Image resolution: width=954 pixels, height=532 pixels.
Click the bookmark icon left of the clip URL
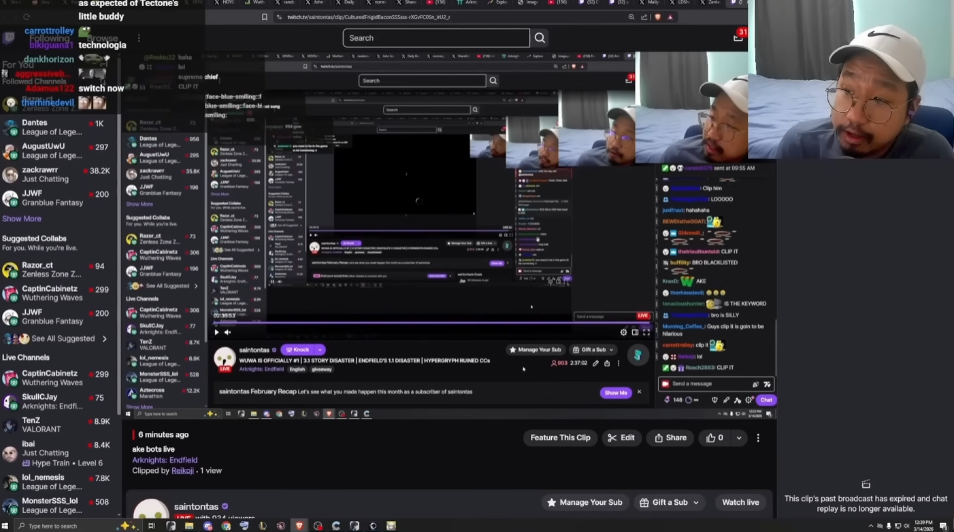click(x=265, y=17)
